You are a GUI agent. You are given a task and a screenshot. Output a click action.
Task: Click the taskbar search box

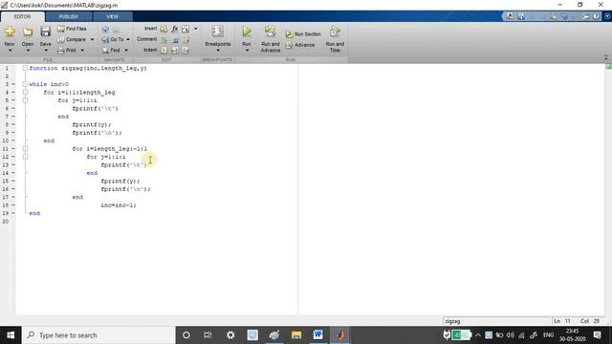point(98,335)
